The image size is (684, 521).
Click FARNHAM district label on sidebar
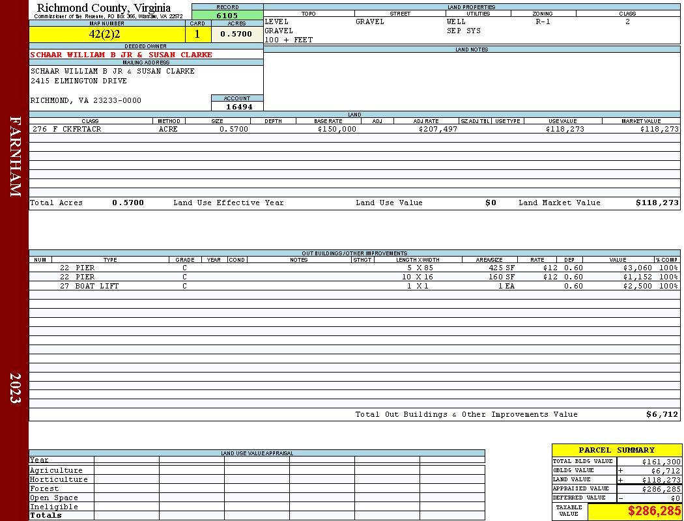point(16,156)
